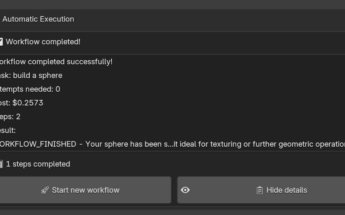The image size is (345, 215).
Task: Click the checkmark icon beside Workflow completed
Action: [1, 42]
